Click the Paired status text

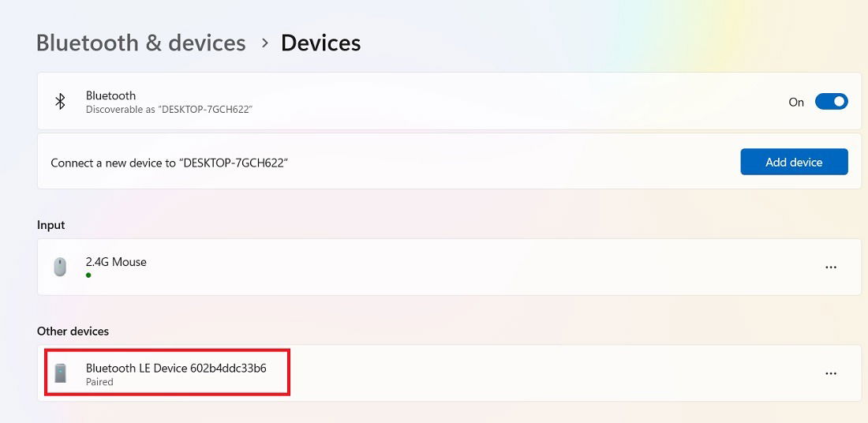point(99,381)
